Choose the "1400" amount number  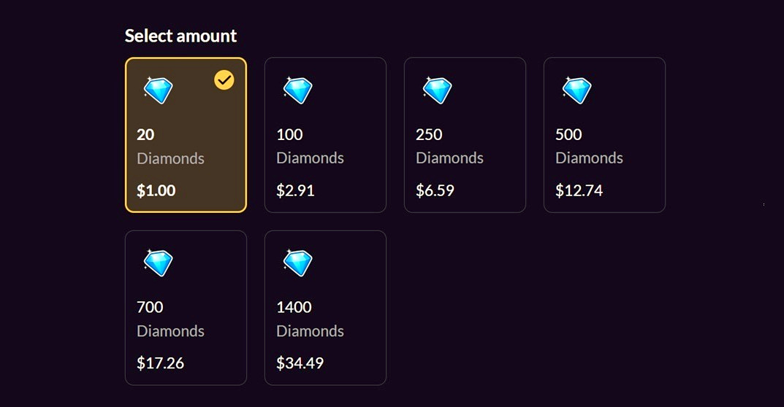tap(294, 307)
